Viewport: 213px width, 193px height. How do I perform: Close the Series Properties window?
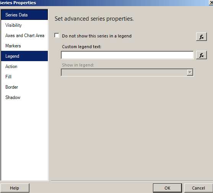coord(211,3)
